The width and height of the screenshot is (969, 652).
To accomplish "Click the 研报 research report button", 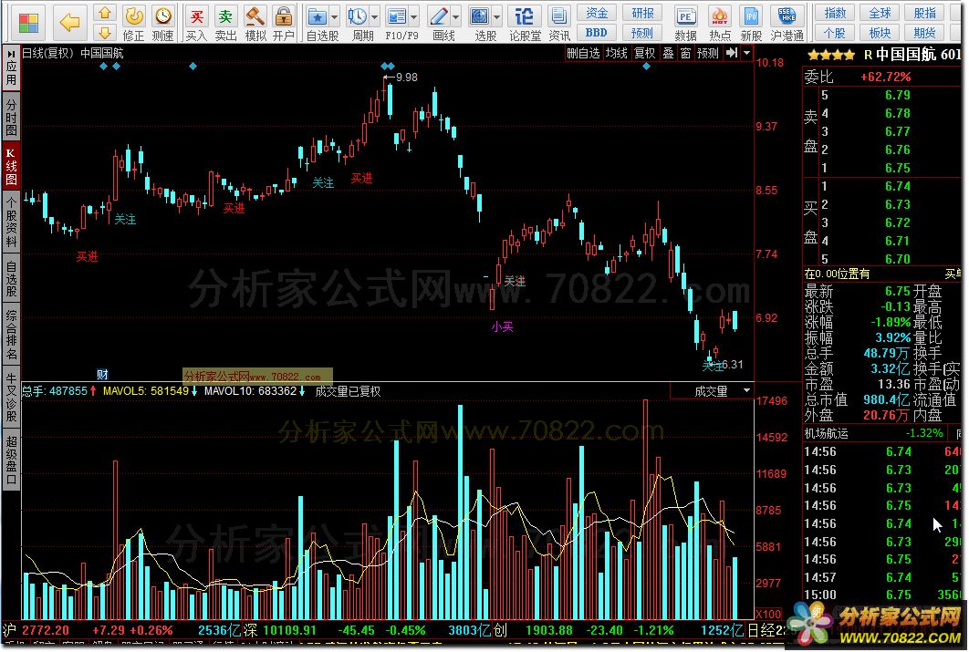I will click(642, 13).
